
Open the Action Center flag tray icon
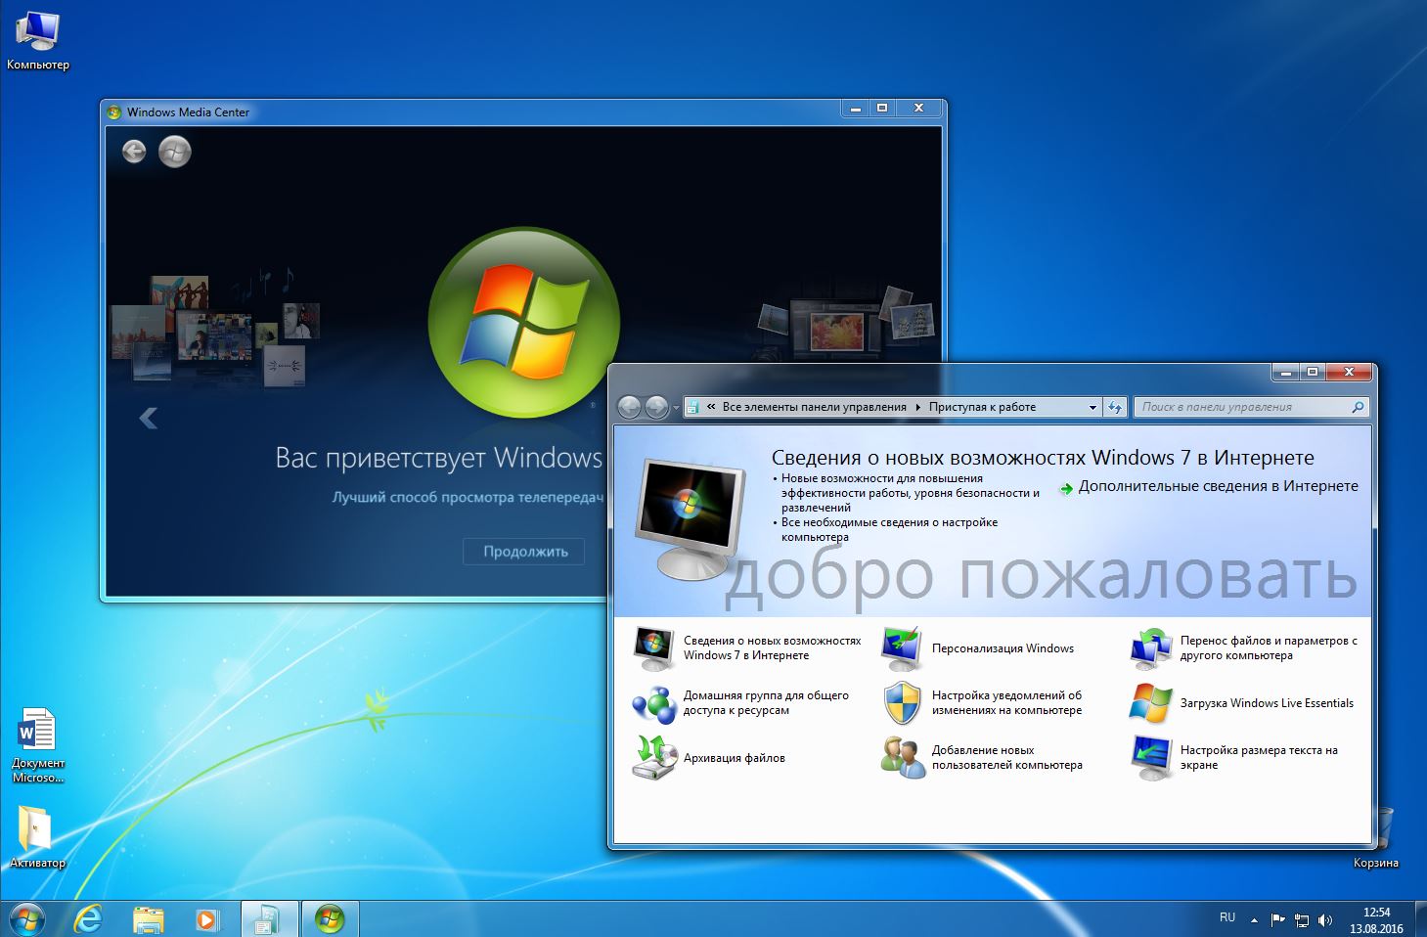tap(1277, 919)
